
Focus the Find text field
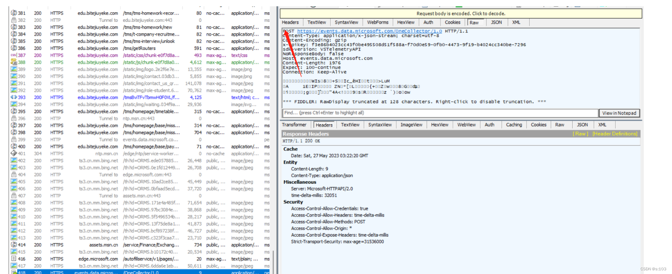coord(440,113)
